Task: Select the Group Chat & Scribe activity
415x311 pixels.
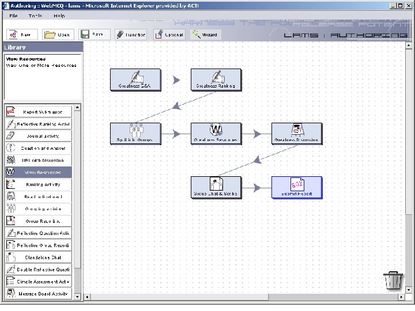Action: point(216,188)
